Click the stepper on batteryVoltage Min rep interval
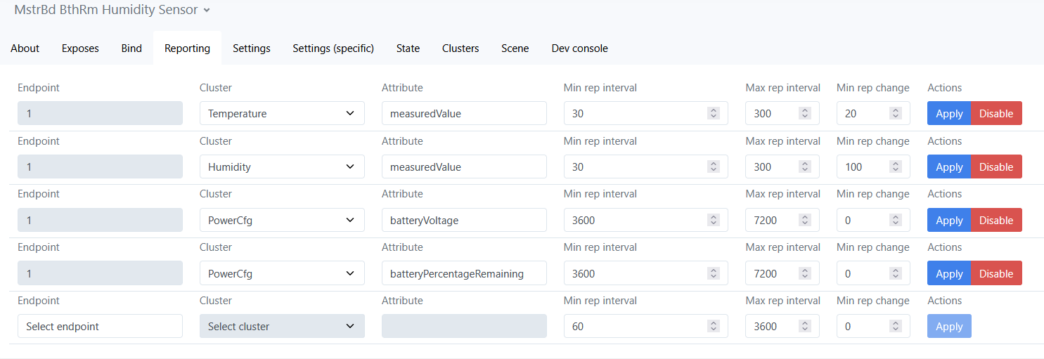Viewport: 1044px width, 359px height. pos(713,220)
